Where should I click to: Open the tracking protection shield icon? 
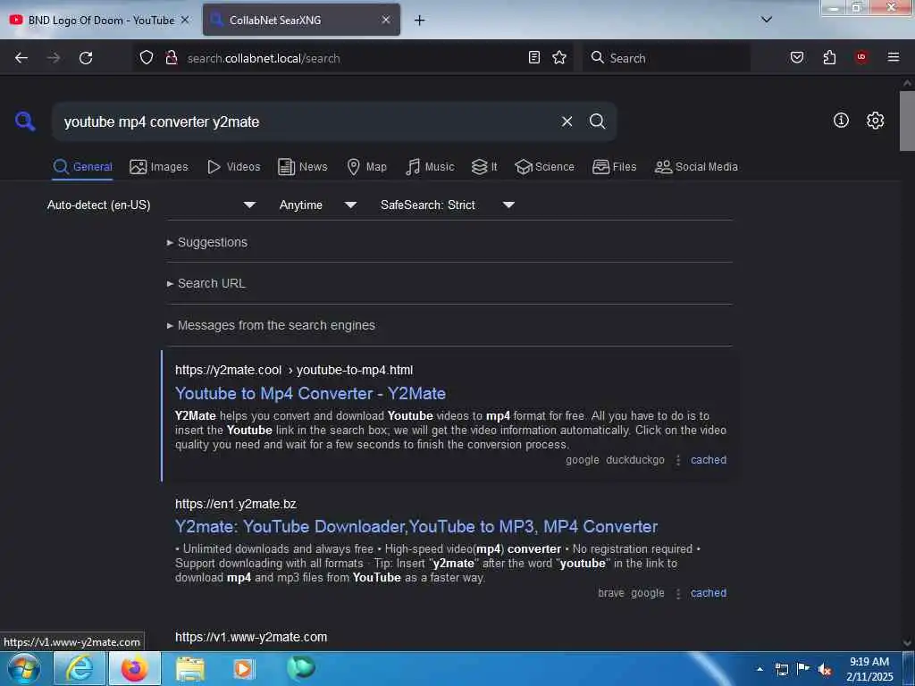coord(147,58)
